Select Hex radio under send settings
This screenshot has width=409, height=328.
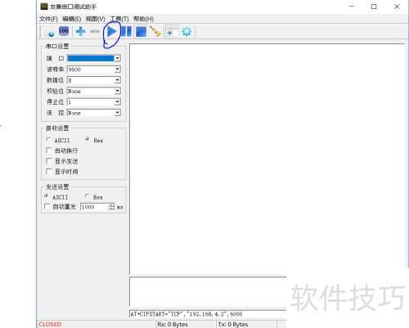click(87, 196)
